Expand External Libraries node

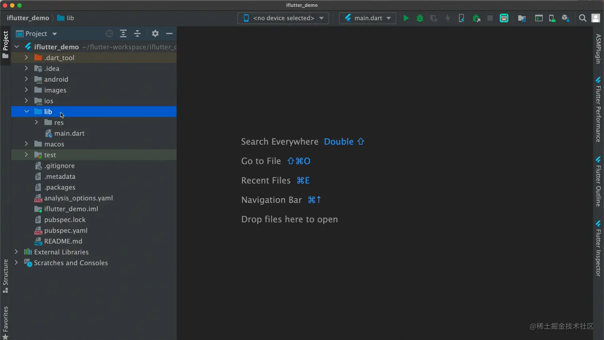point(16,252)
